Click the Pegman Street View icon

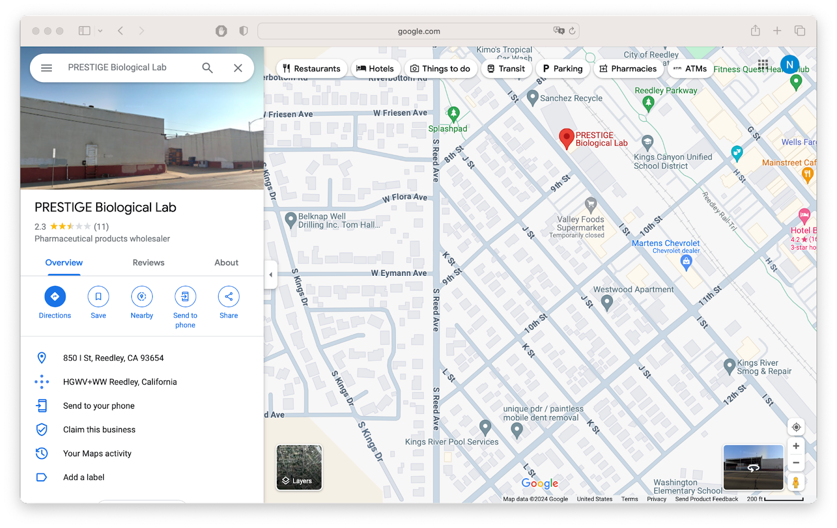point(796,482)
